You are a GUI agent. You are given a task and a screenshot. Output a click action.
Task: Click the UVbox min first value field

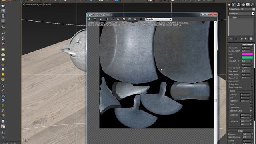(245, 115)
